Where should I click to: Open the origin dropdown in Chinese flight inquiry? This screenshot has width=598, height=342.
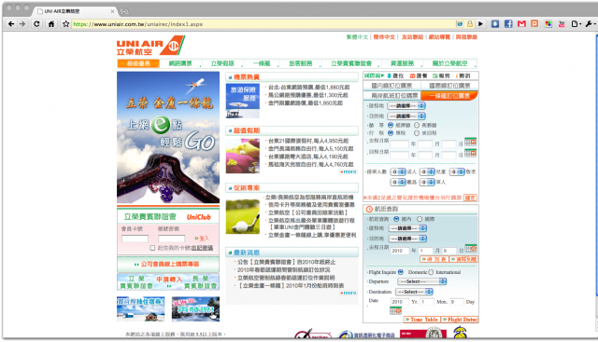click(x=407, y=228)
